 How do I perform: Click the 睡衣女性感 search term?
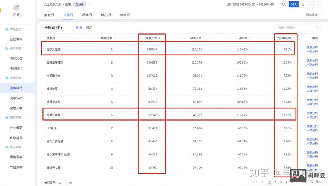[54, 49]
